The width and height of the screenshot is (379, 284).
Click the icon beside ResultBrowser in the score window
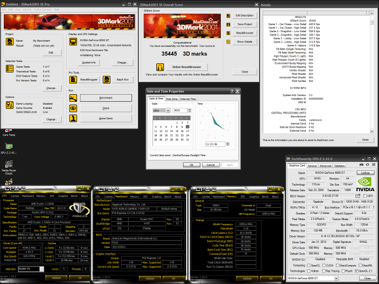tap(228, 33)
